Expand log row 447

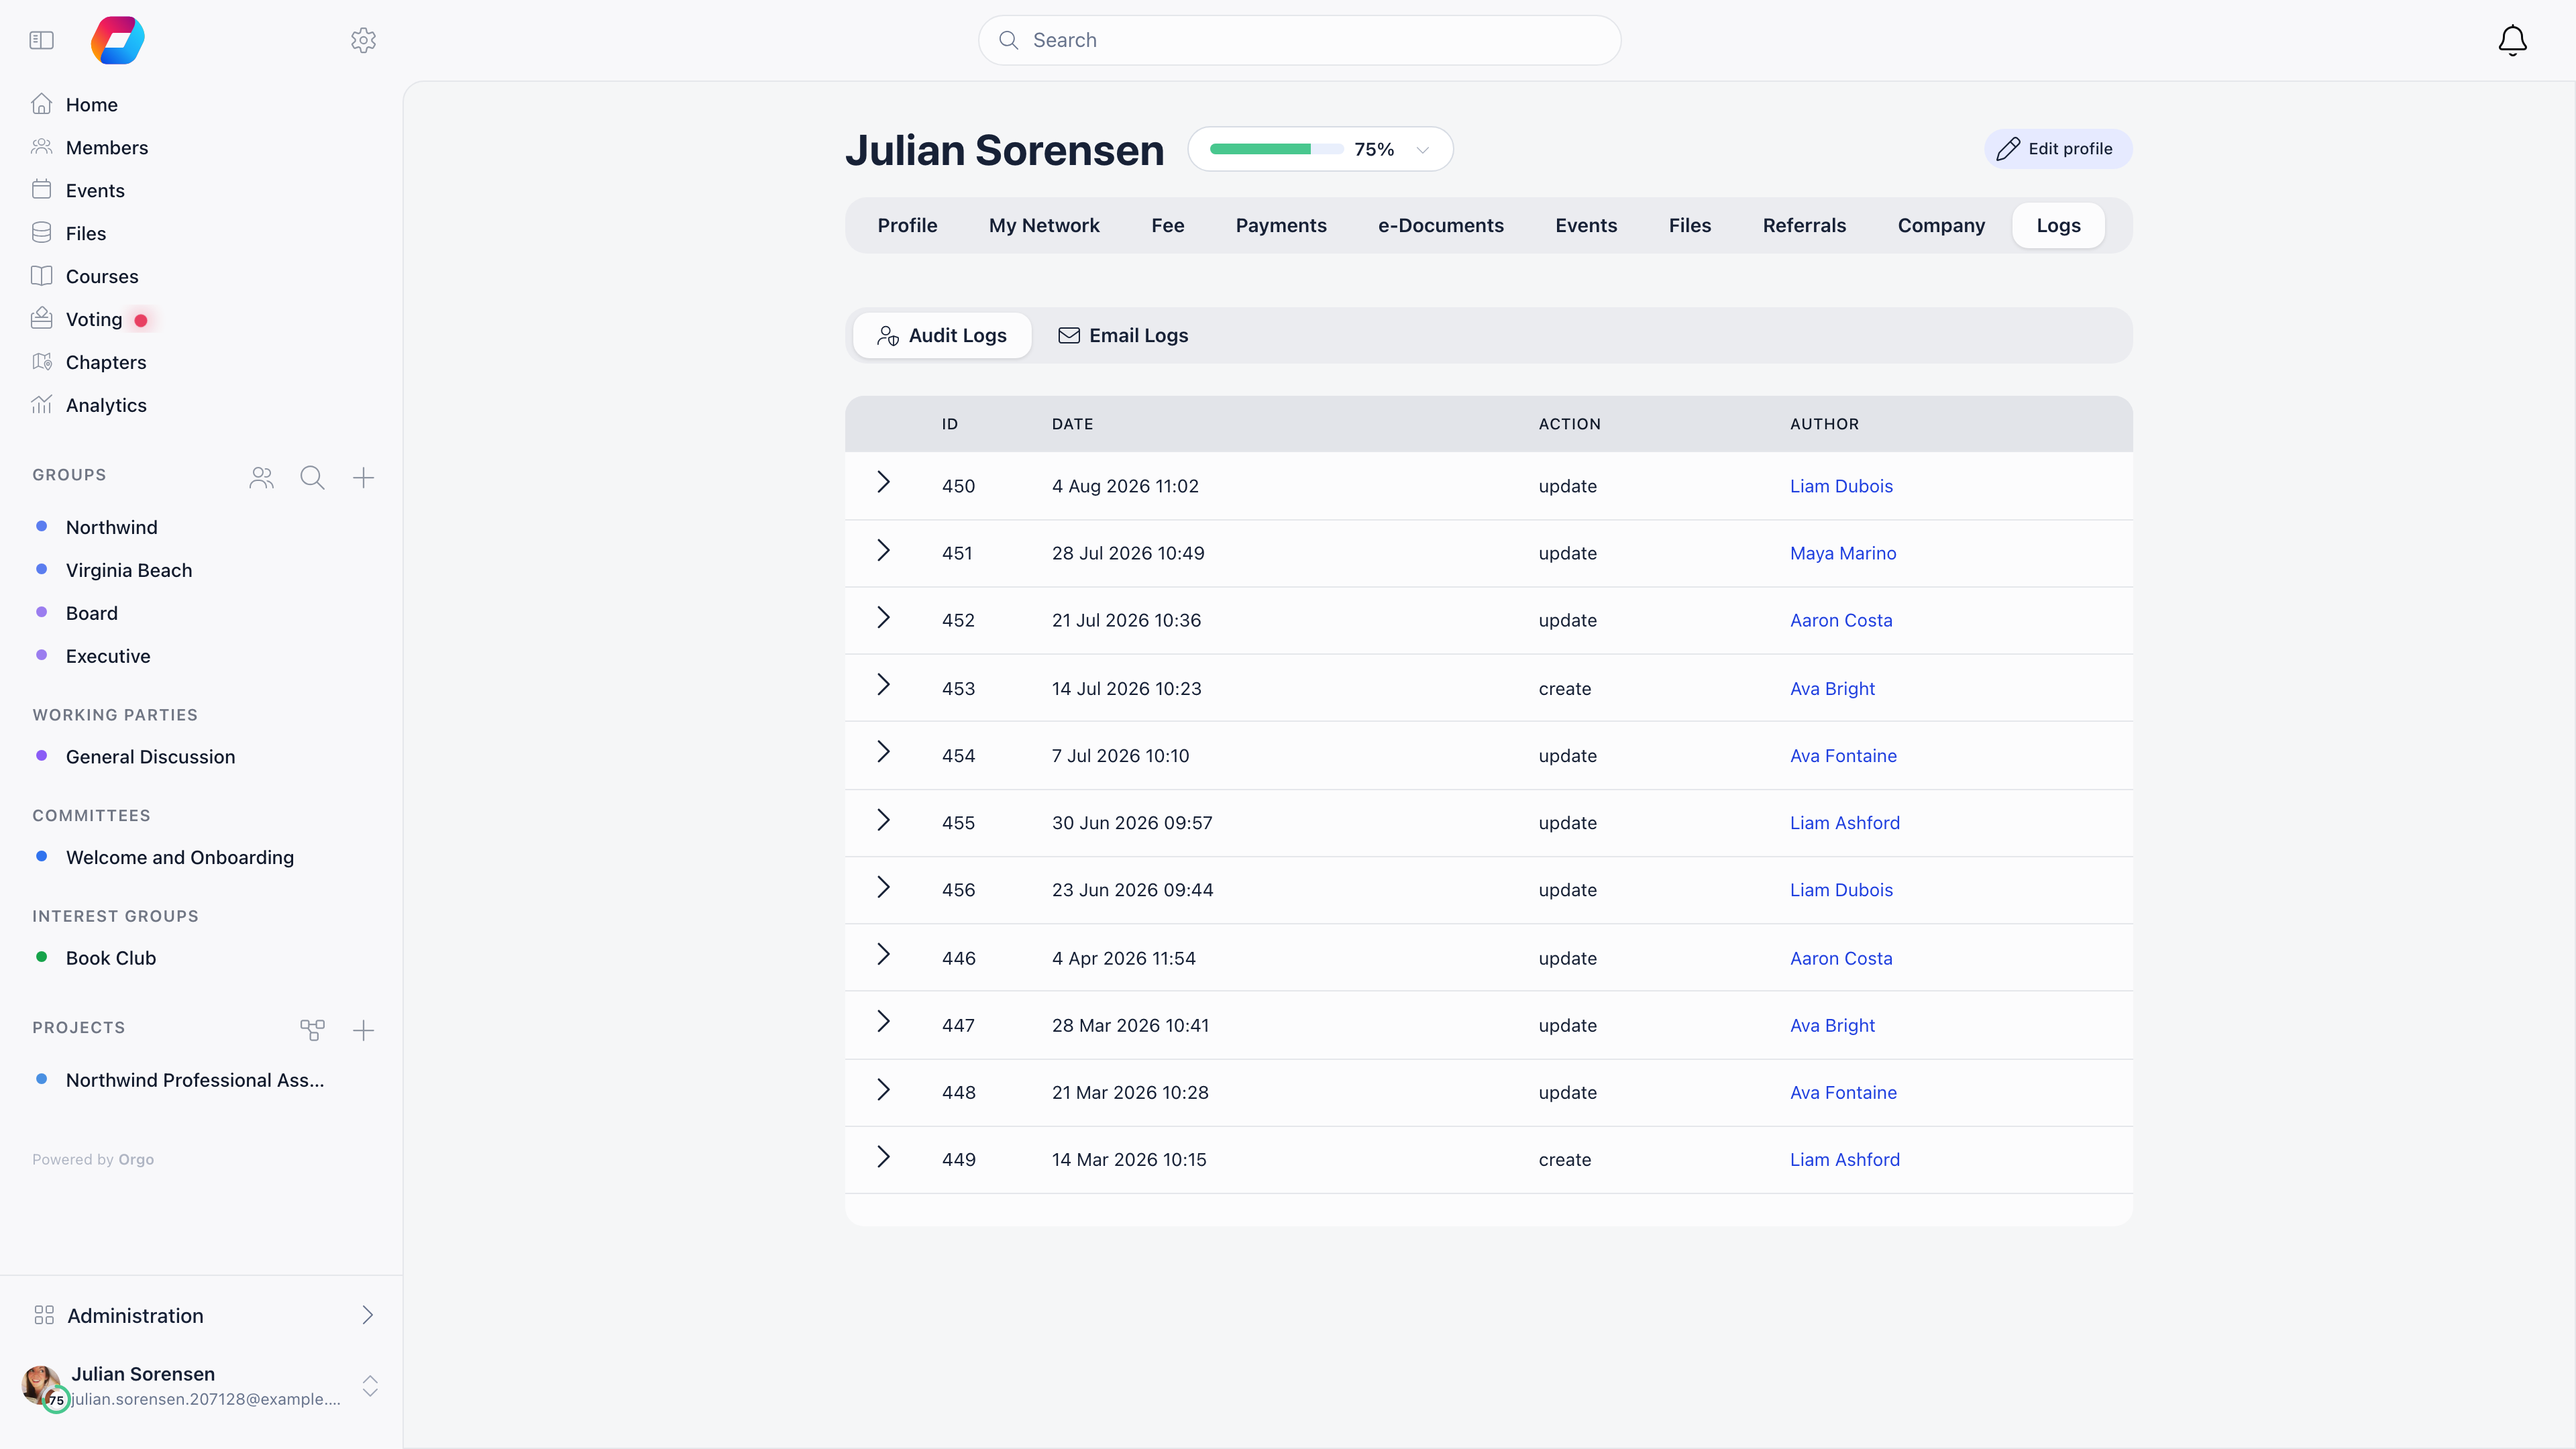click(x=883, y=1021)
